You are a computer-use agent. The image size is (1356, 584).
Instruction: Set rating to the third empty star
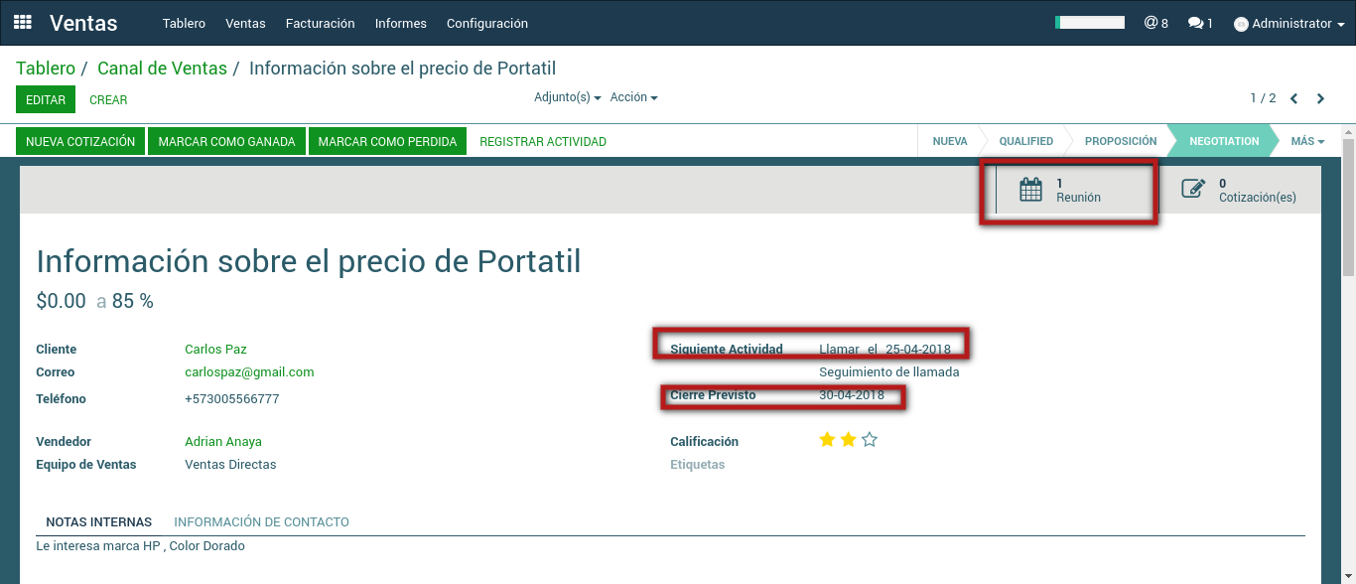pos(870,440)
